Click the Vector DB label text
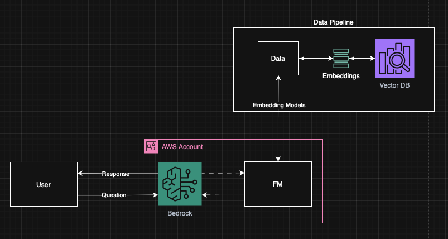 [x=394, y=85]
